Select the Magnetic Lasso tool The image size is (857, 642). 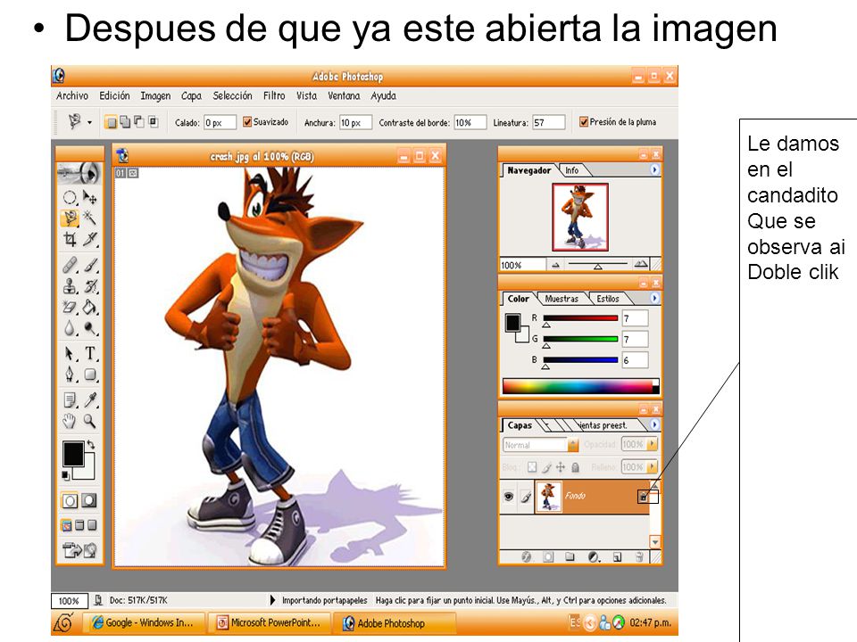click(70, 218)
